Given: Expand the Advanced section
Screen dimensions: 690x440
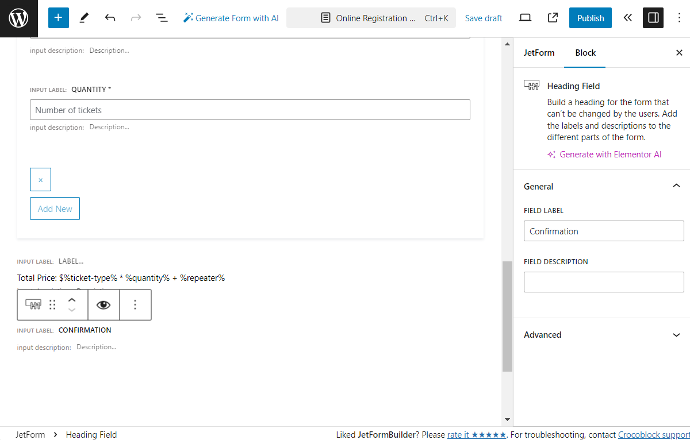Looking at the screenshot, I should point(602,334).
